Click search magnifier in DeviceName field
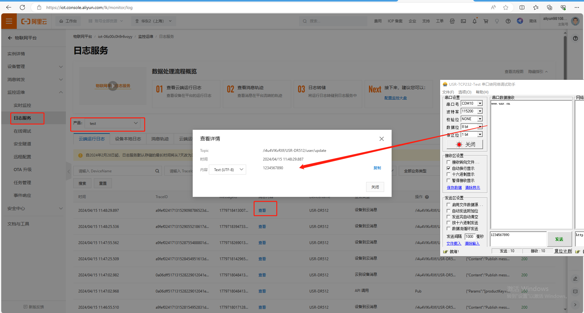The image size is (584, 313). pos(157,171)
